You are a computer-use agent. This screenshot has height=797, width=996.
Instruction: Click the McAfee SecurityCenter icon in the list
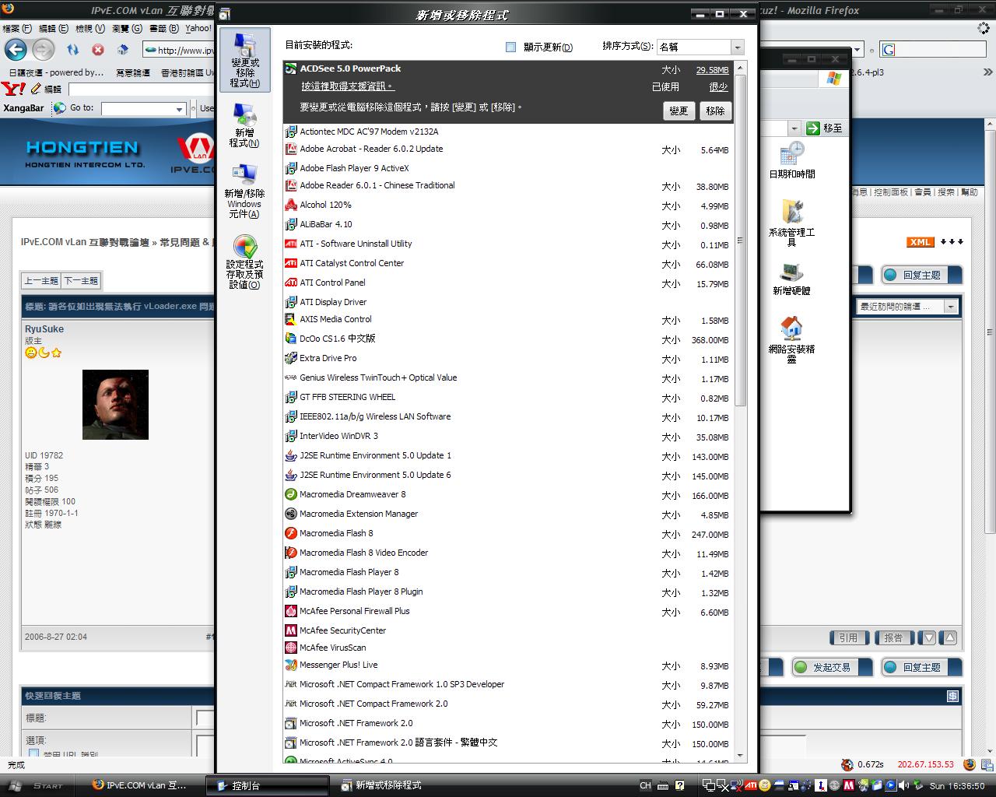[x=291, y=630]
